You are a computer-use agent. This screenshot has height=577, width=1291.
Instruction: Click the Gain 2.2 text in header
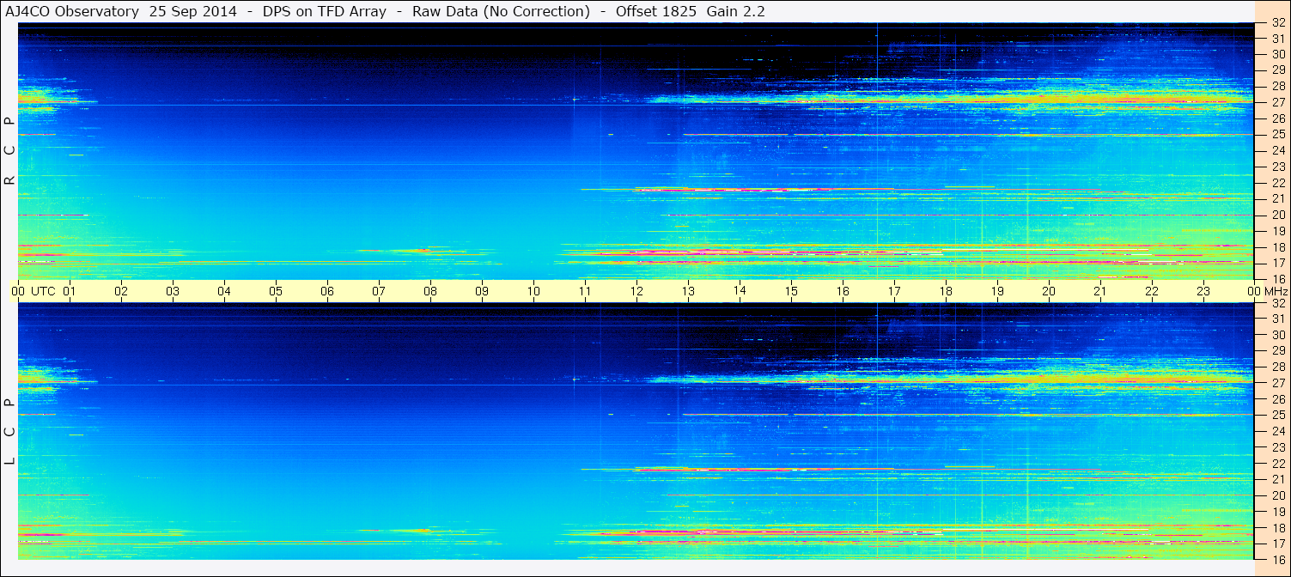pos(735,11)
